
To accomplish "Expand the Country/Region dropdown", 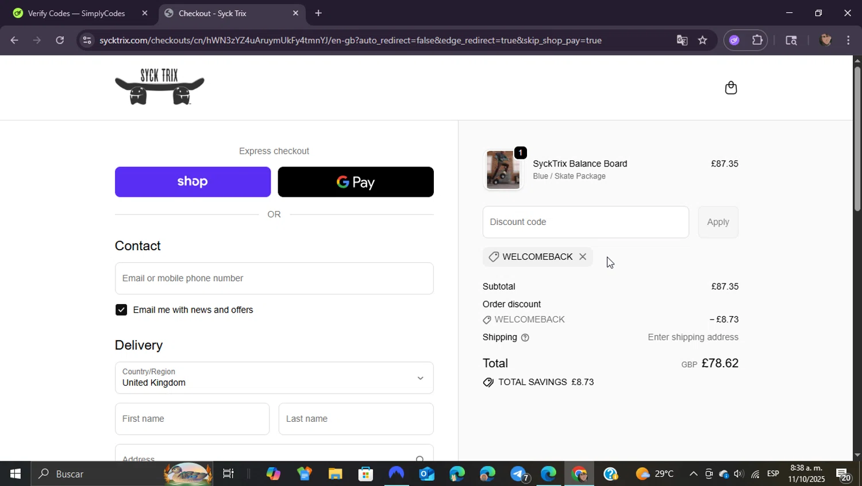I will (x=274, y=378).
